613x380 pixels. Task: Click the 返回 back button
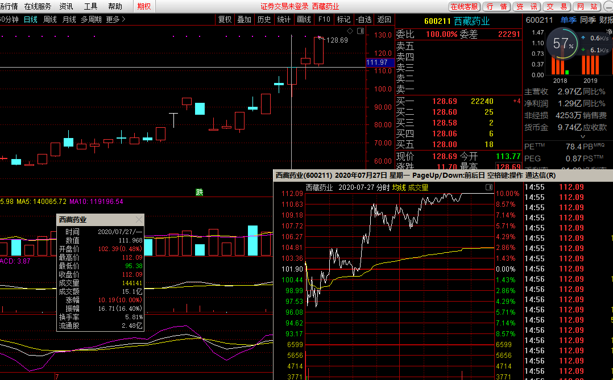pyautogui.click(x=384, y=19)
